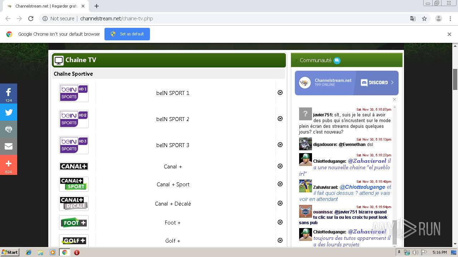Click the page vertical scrollbar thumb
458x257 pixels.
coord(455,79)
